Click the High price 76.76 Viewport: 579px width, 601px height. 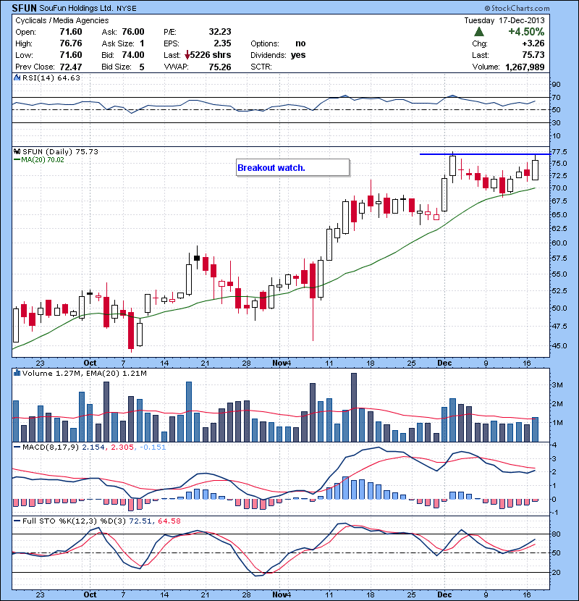coord(71,43)
